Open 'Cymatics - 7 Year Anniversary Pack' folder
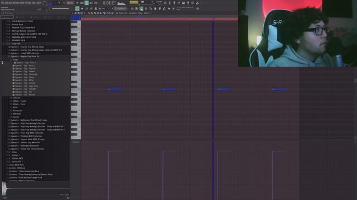 24,172
